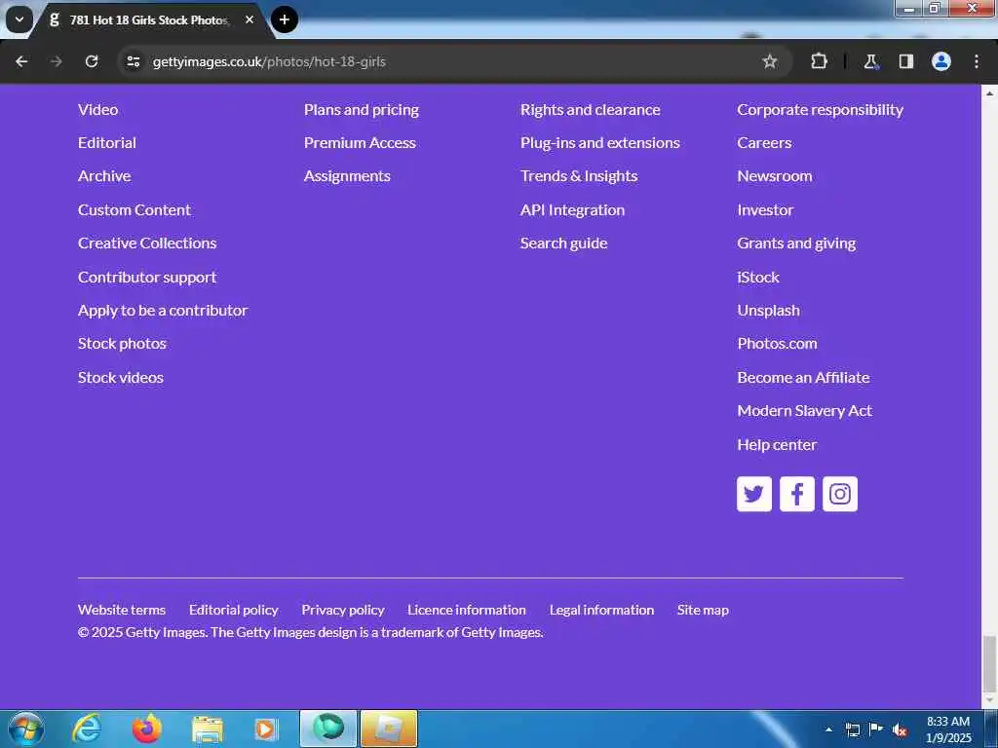Image resolution: width=998 pixels, height=748 pixels.
Task: Visit the Photos.com link
Action: coord(777,344)
